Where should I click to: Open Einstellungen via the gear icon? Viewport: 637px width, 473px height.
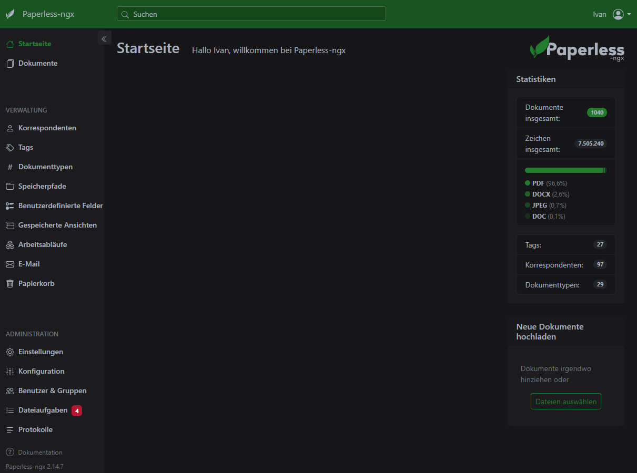9,352
